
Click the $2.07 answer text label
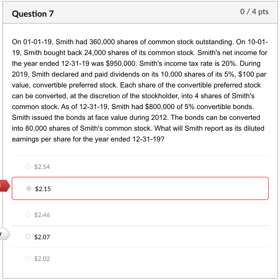point(42,237)
